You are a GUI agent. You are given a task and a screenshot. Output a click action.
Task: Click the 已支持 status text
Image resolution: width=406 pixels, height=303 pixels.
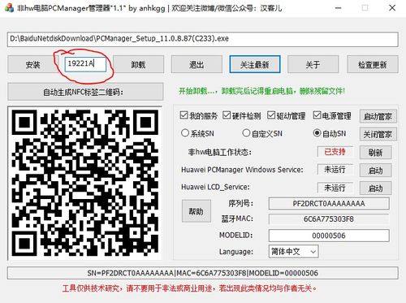click(335, 152)
